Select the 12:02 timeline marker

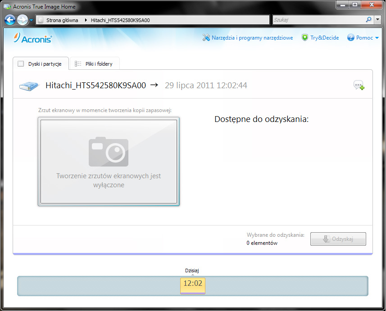coord(193,286)
